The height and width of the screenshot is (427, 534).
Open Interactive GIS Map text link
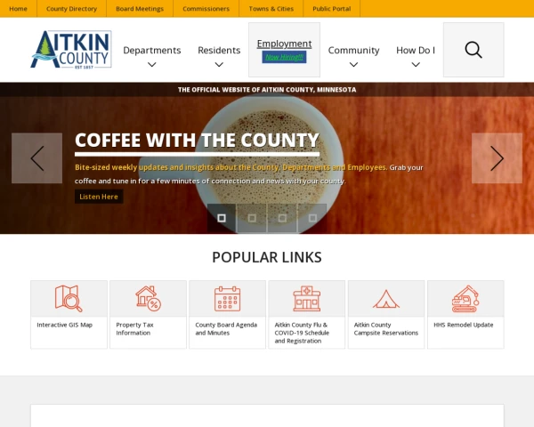coord(65,325)
